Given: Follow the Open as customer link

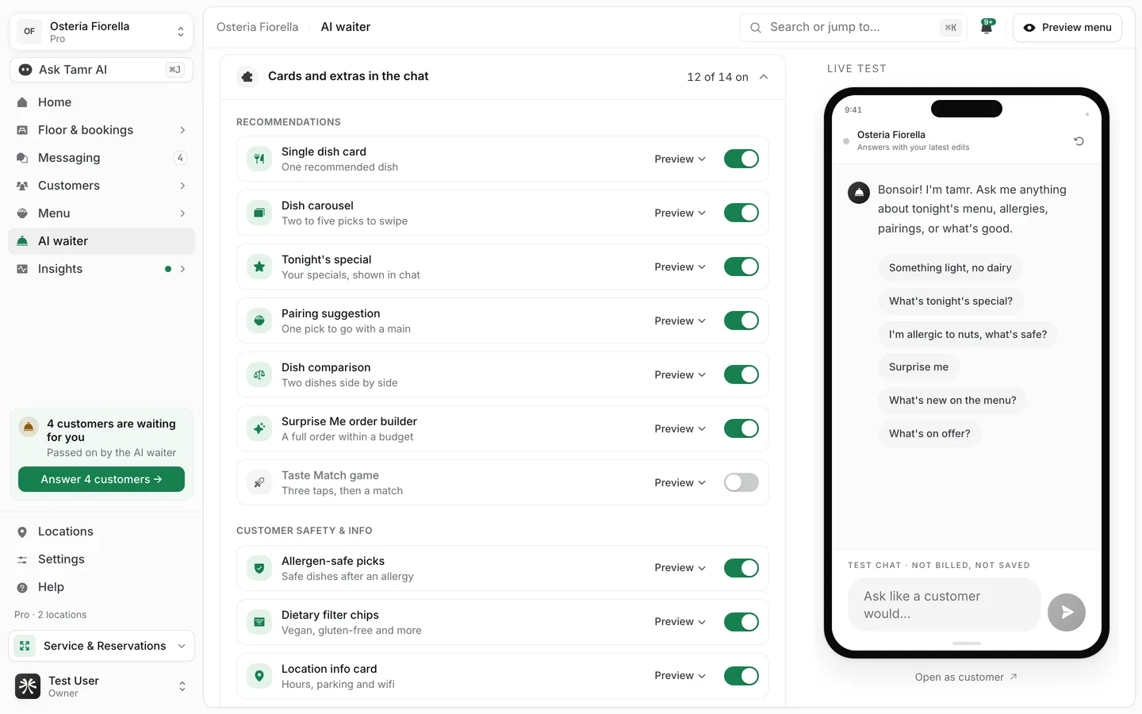Looking at the screenshot, I should (x=966, y=678).
